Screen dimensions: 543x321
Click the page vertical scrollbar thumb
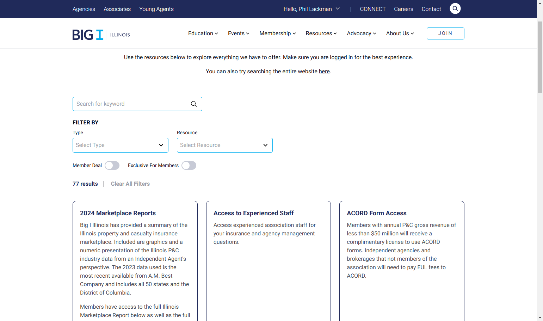(540, 57)
